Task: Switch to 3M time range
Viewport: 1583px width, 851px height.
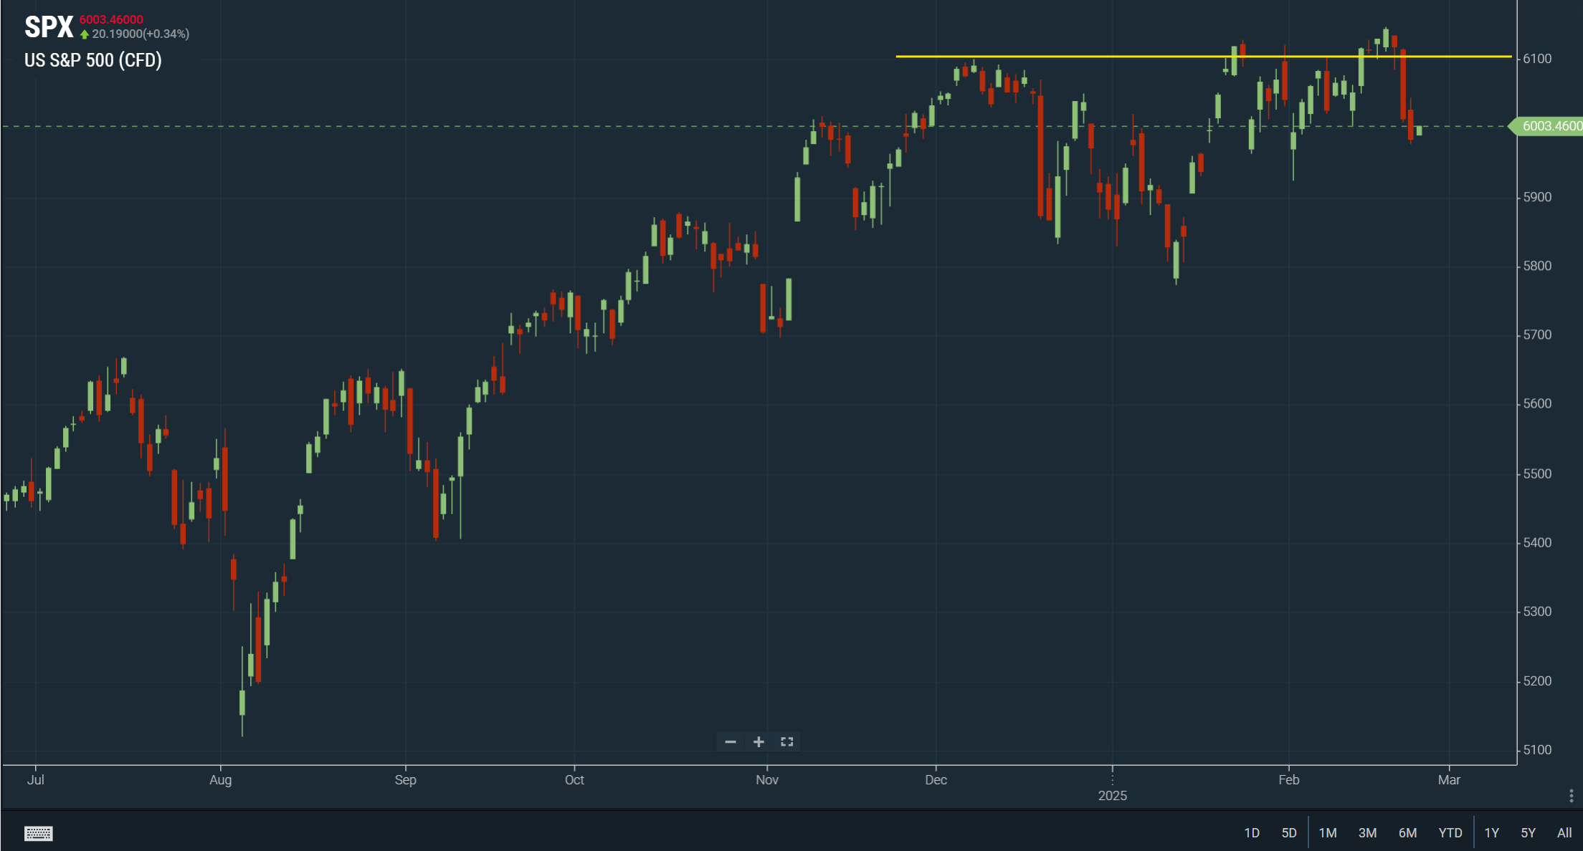Action: click(x=1367, y=832)
